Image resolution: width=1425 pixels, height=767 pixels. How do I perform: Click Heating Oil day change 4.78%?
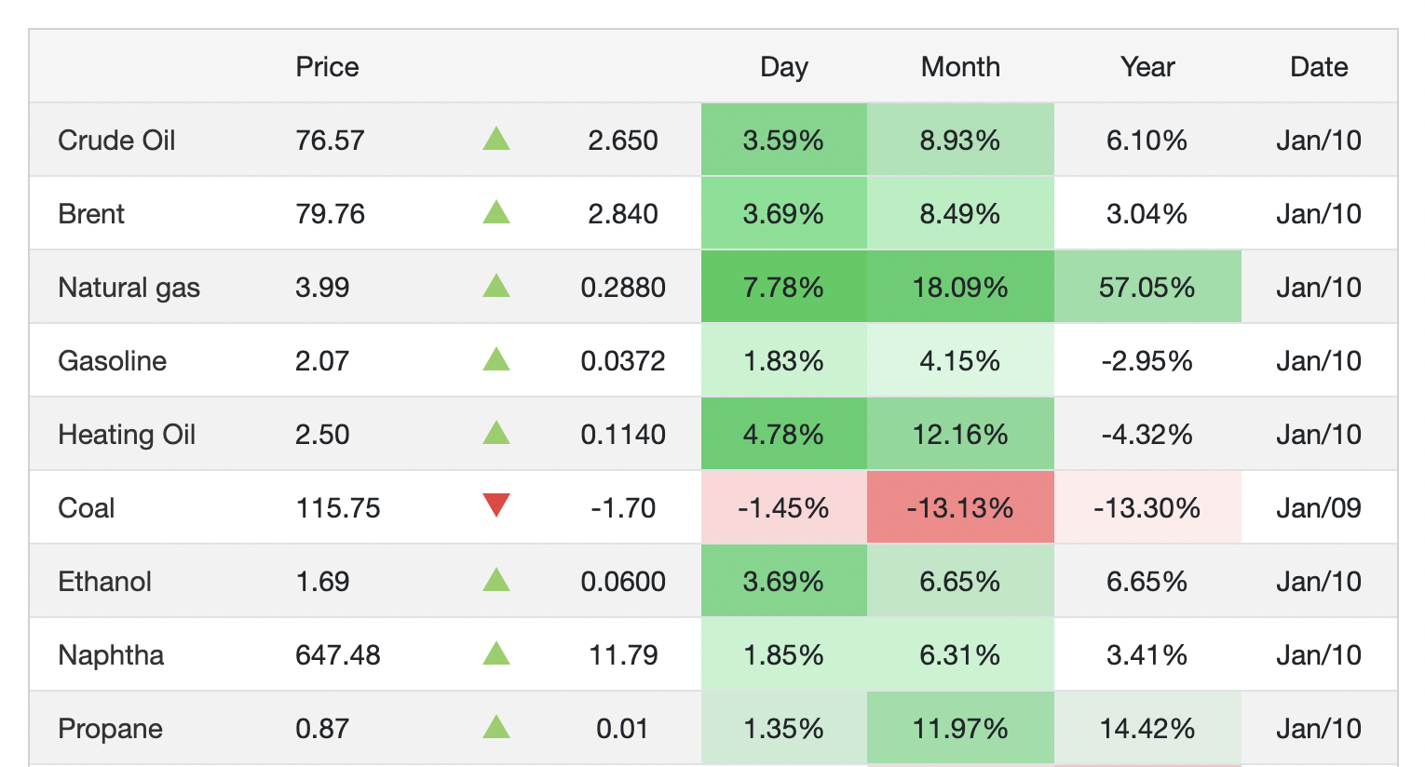coord(783,435)
